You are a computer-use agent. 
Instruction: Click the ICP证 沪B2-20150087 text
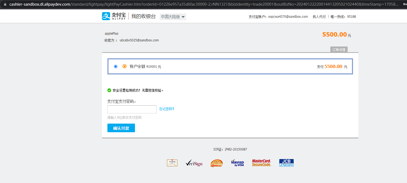[x=230, y=149]
